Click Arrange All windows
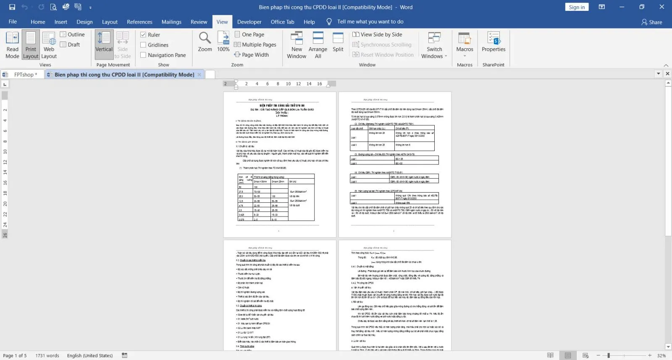The image size is (672, 360). pos(318,45)
